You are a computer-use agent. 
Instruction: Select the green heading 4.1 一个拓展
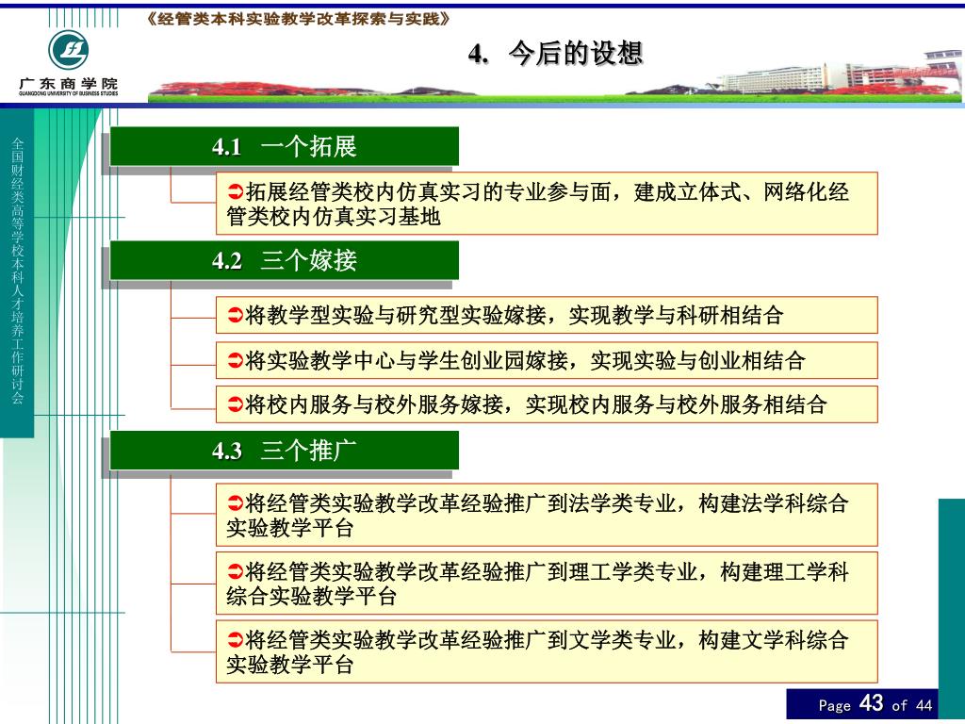pyautogui.click(x=284, y=146)
